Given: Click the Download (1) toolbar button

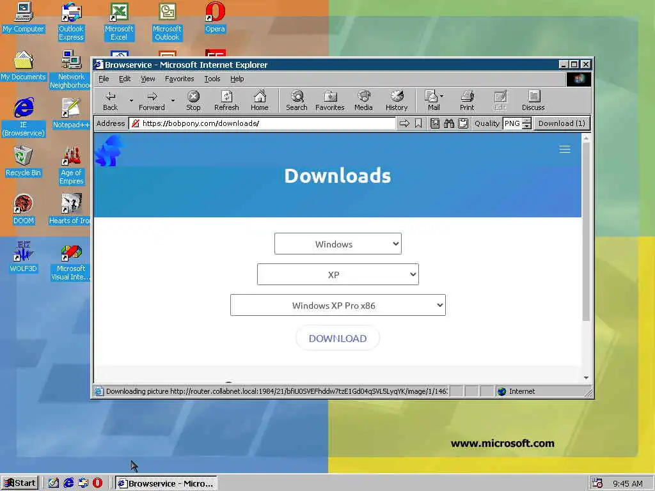Looking at the screenshot, I should [562, 123].
